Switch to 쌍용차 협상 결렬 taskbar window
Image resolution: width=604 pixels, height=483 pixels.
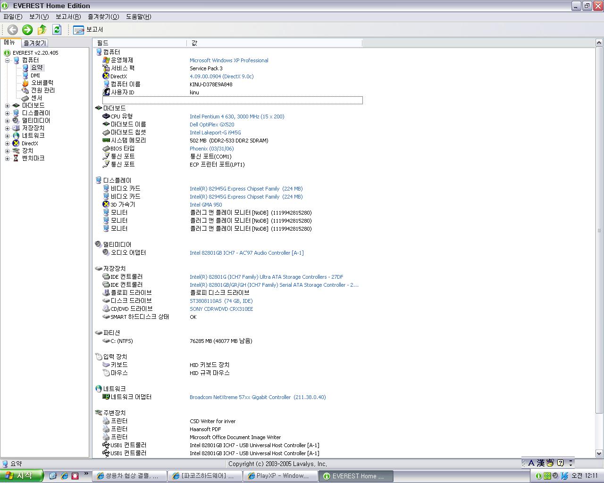[129, 476]
